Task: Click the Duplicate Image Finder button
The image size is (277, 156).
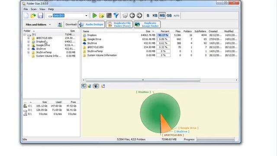Action: point(147,24)
